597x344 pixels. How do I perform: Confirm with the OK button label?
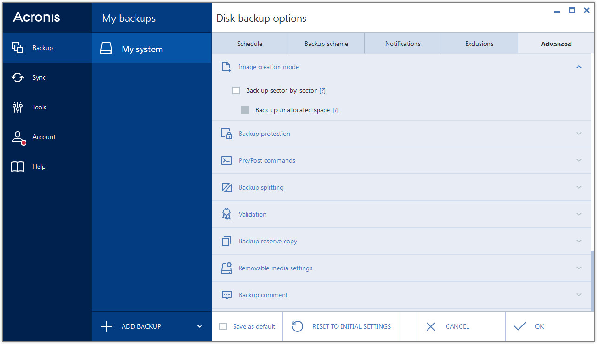click(539, 326)
